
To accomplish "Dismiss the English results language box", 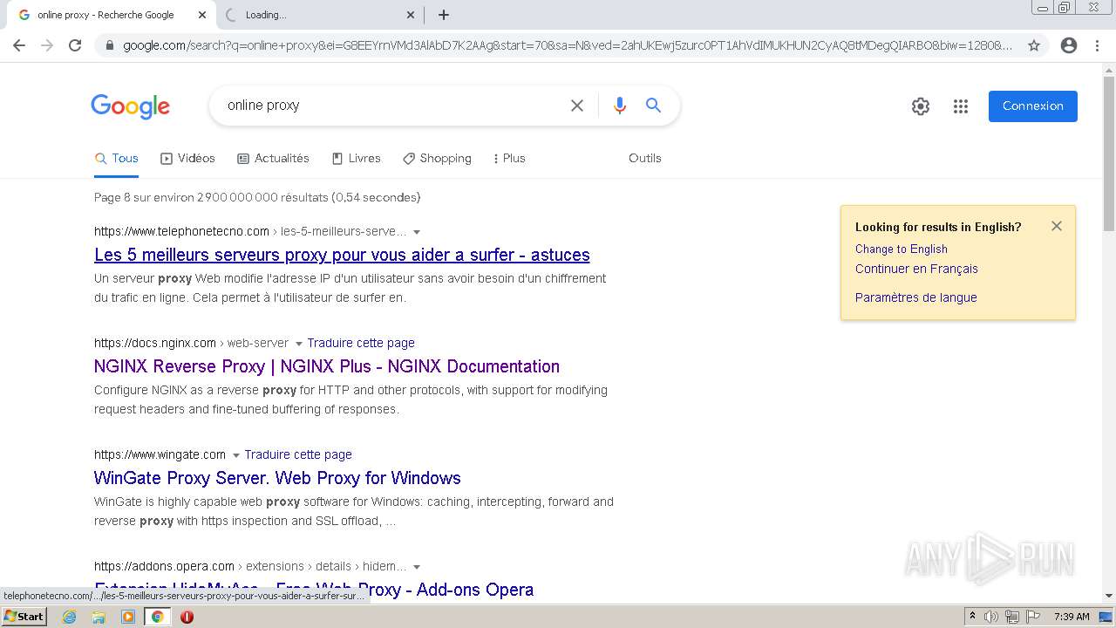I will [x=1057, y=226].
